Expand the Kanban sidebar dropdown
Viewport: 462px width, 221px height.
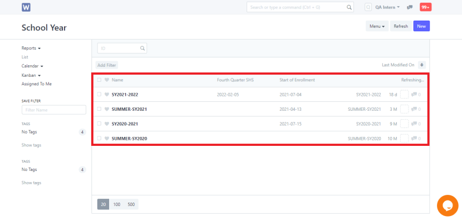pos(31,75)
